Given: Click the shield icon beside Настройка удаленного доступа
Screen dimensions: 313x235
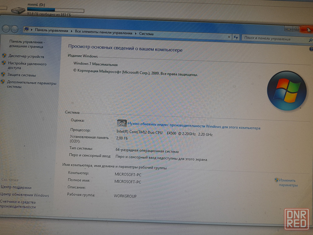Looking at the screenshot, I should (x=3, y=63).
